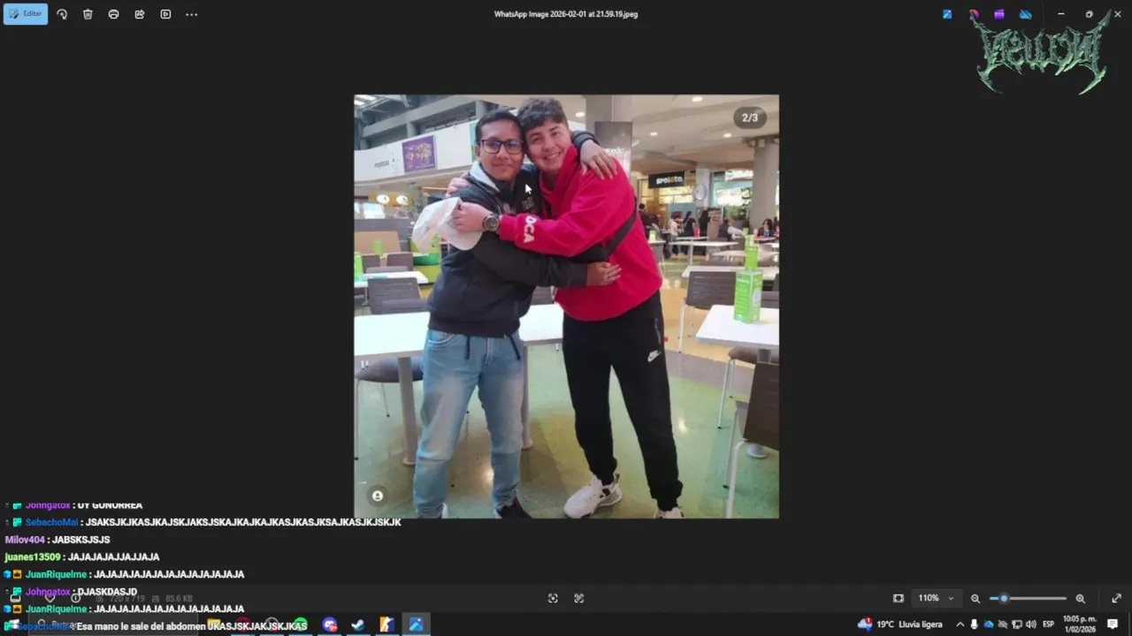Print the image via the printer icon

pos(113,14)
